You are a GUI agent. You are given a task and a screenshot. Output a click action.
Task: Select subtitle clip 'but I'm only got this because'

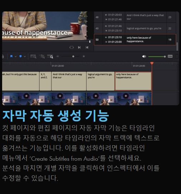21,81
